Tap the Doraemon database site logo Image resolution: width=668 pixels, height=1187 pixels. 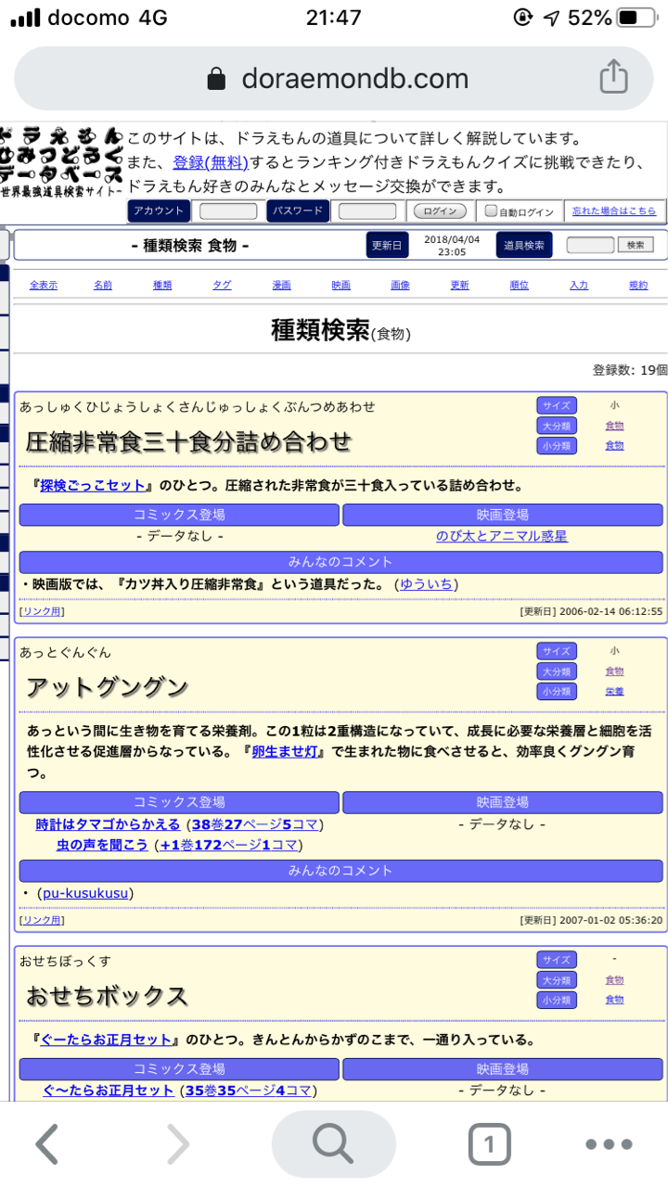(61, 160)
